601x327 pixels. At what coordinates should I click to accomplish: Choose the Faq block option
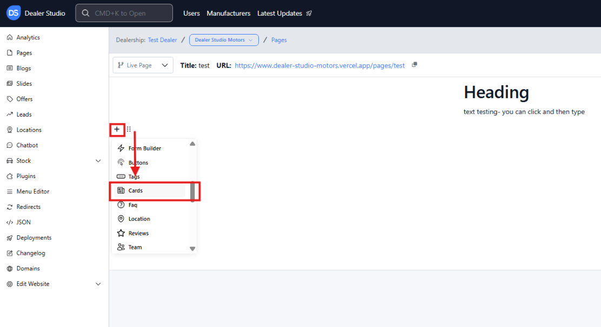click(x=133, y=205)
